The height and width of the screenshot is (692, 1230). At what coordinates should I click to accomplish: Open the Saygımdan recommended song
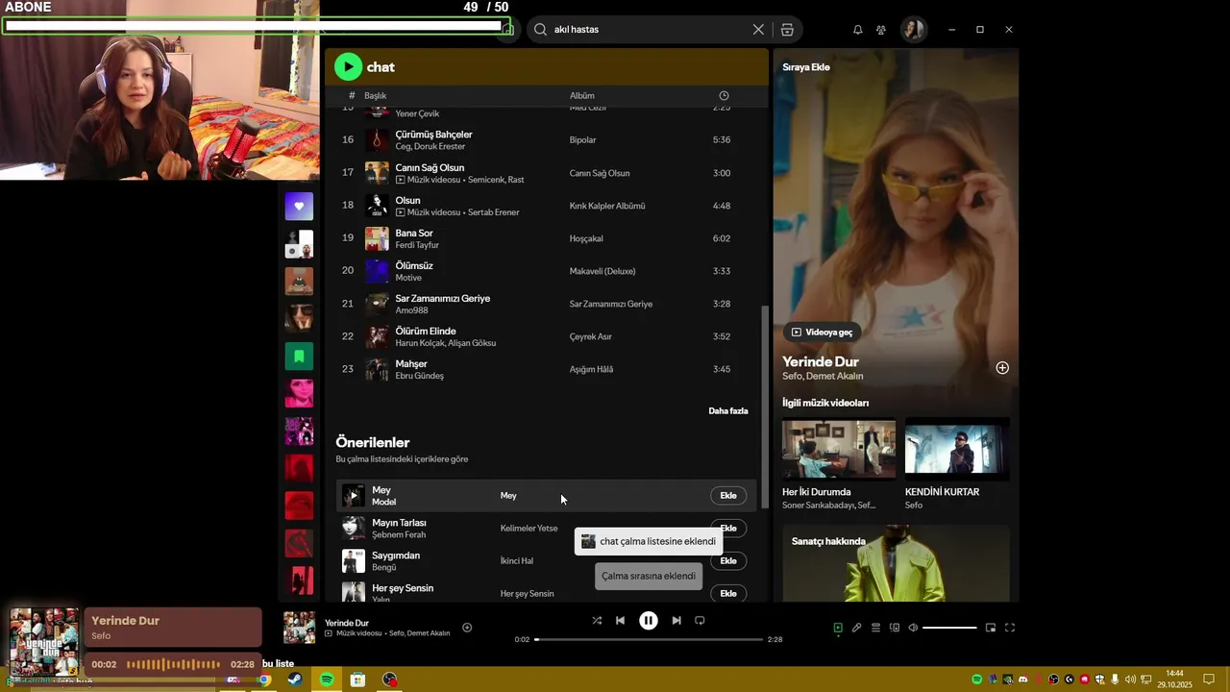pyautogui.click(x=396, y=556)
